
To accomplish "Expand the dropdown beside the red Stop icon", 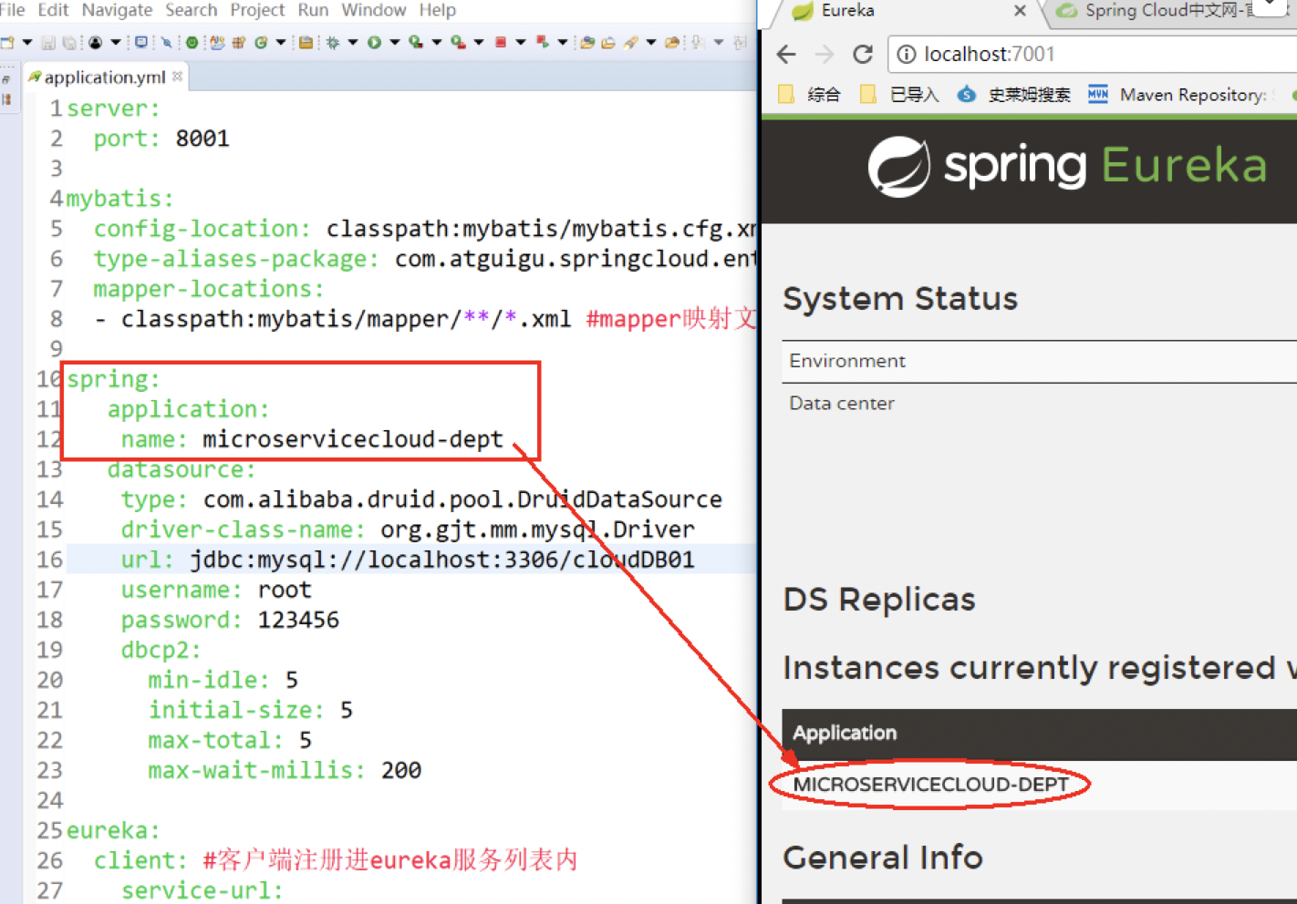I will pyautogui.click(x=521, y=42).
